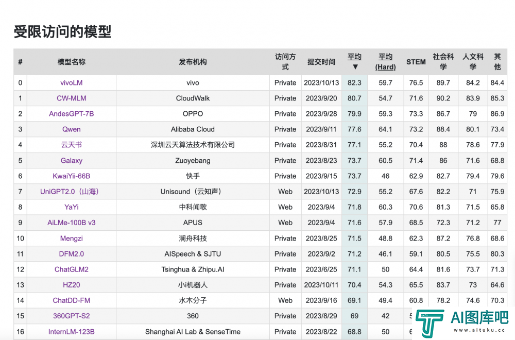Open the 360GPT-S2 model link
This screenshot has width=515, height=340.
tap(71, 316)
